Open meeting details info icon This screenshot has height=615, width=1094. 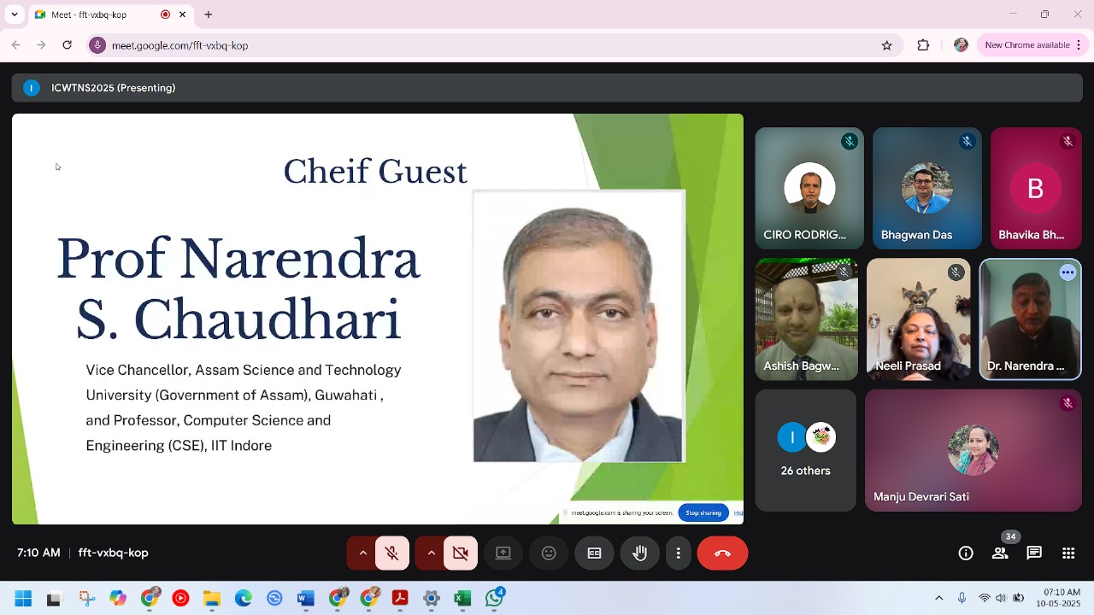pyautogui.click(x=966, y=553)
